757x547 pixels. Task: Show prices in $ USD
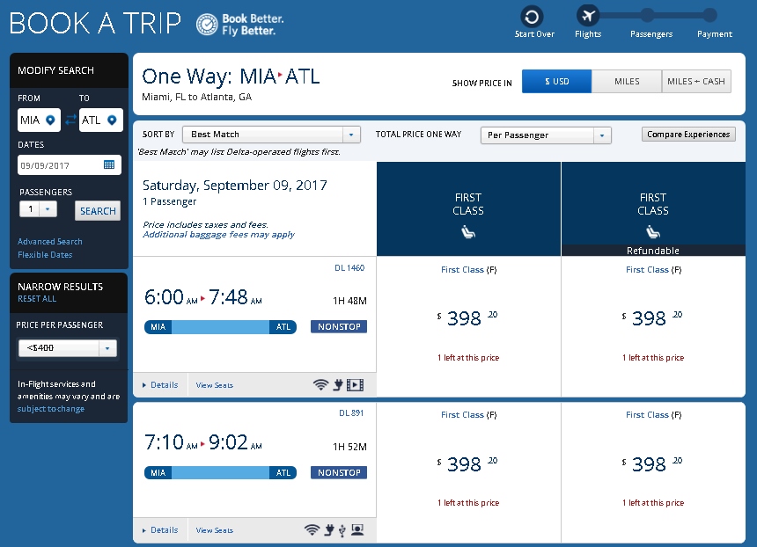[x=556, y=82]
